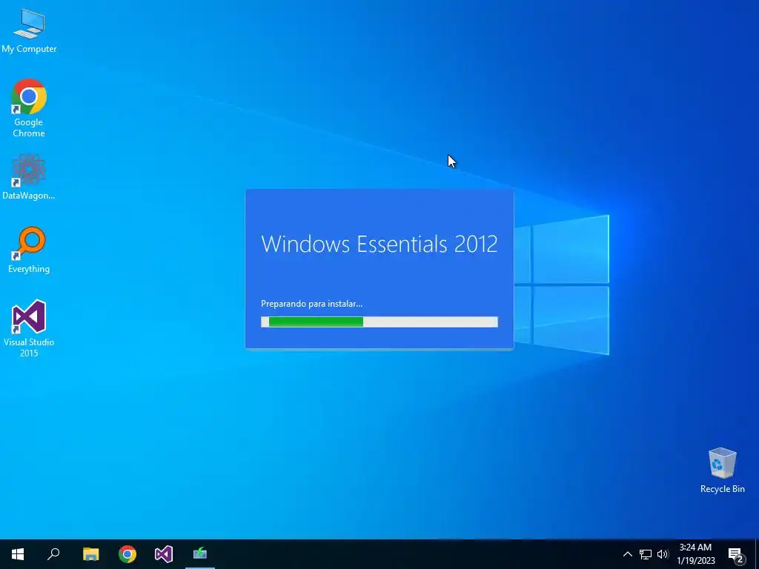Show hidden system tray icons

(x=627, y=554)
